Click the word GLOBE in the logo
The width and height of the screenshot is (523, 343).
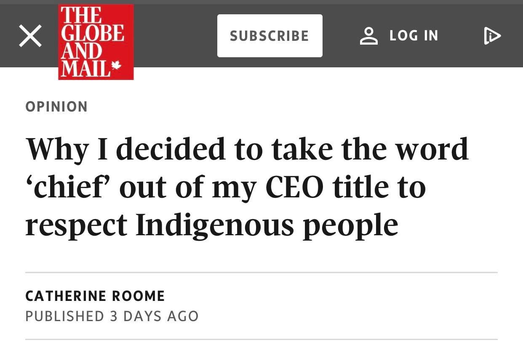pyautogui.click(x=93, y=33)
